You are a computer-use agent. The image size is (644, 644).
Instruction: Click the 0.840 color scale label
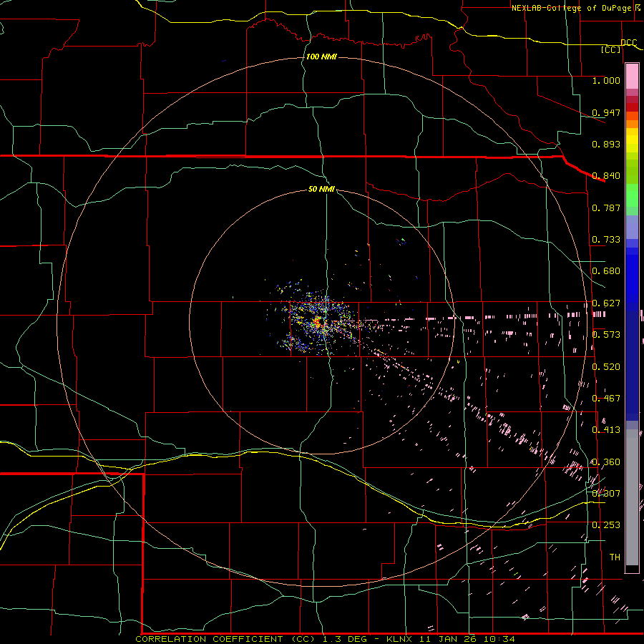tap(606, 176)
